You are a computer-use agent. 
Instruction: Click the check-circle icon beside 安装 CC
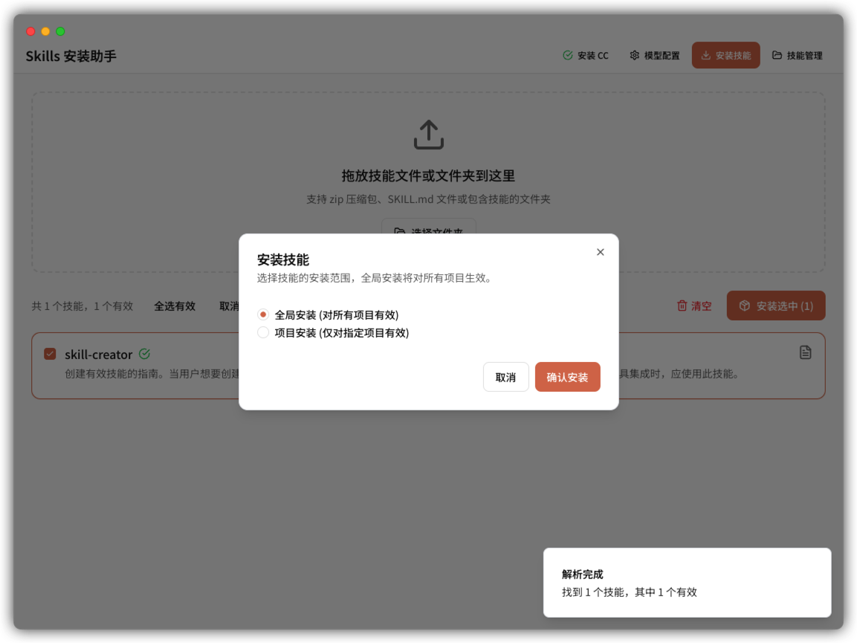(x=568, y=55)
